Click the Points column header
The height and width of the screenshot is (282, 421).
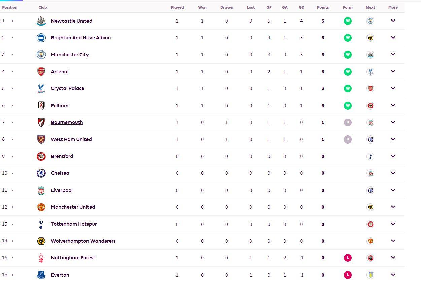323,7
